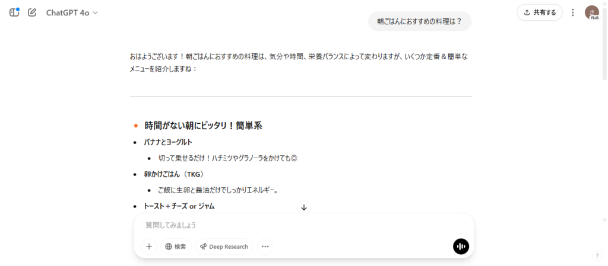The image size is (608, 266).
Task: Click the plus attachment button
Action: tap(149, 246)
